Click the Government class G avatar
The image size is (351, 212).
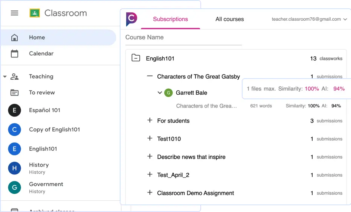coord(15,188)
